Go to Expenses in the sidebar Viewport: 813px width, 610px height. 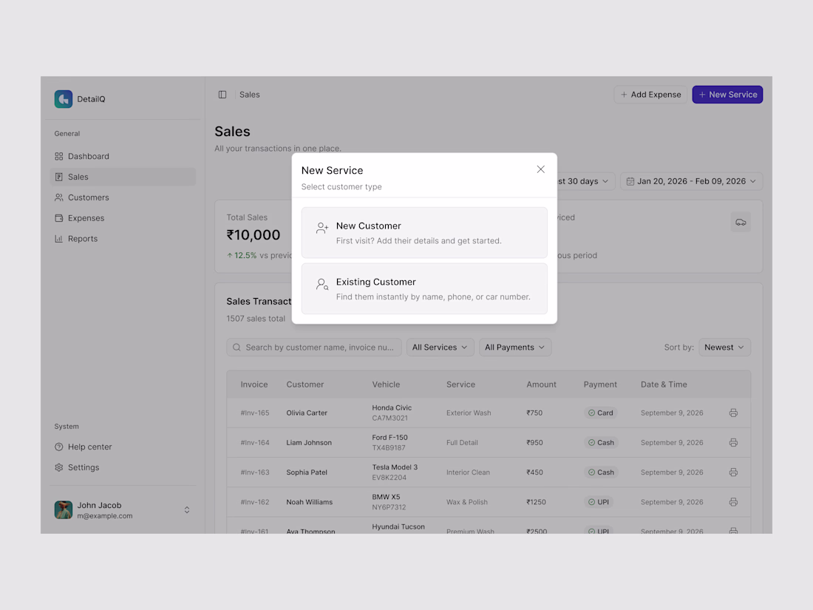tap(123, 218)
